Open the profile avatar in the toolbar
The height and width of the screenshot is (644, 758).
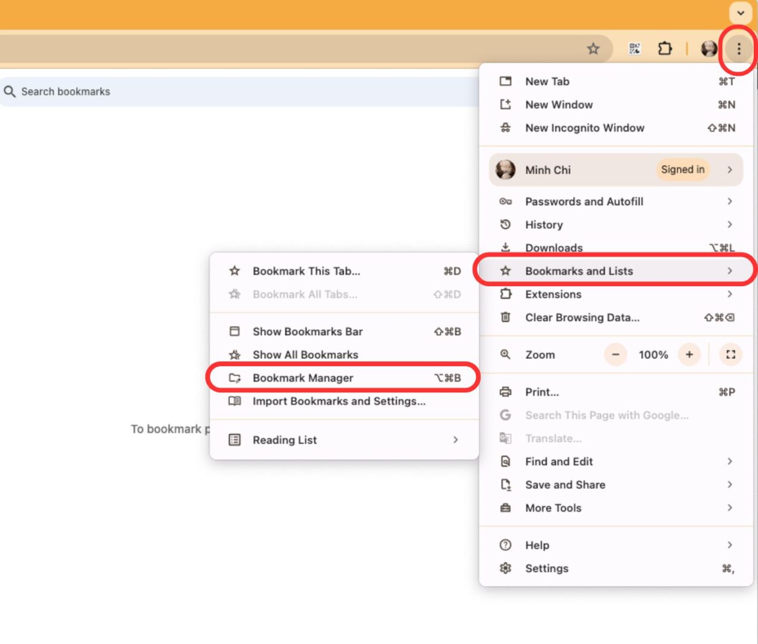[x=709, y=48]
